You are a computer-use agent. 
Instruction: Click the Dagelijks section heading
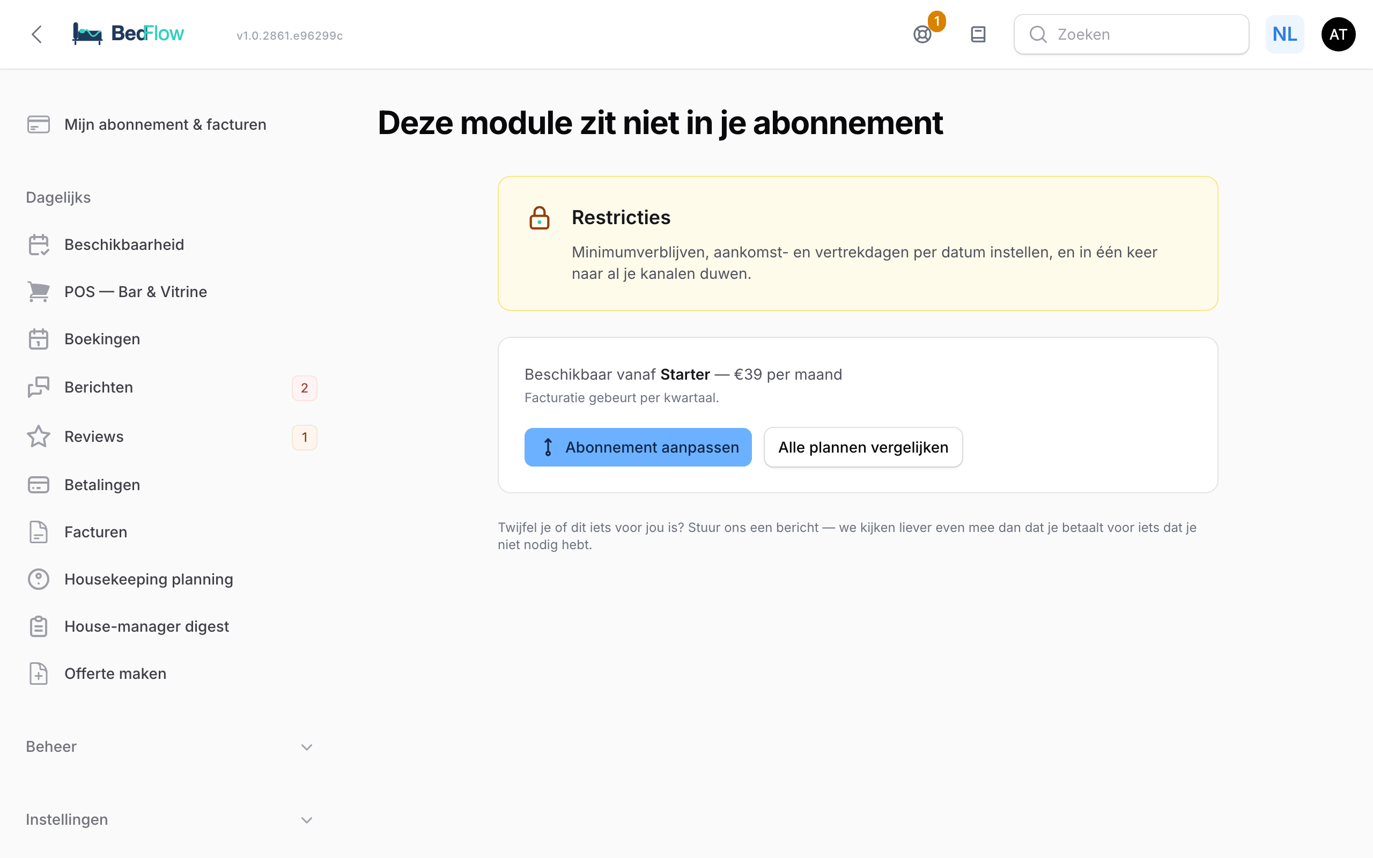pos(58,197)
